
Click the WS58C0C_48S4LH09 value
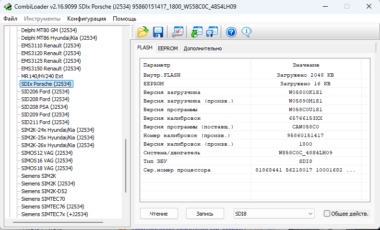(x=305, y=153)
